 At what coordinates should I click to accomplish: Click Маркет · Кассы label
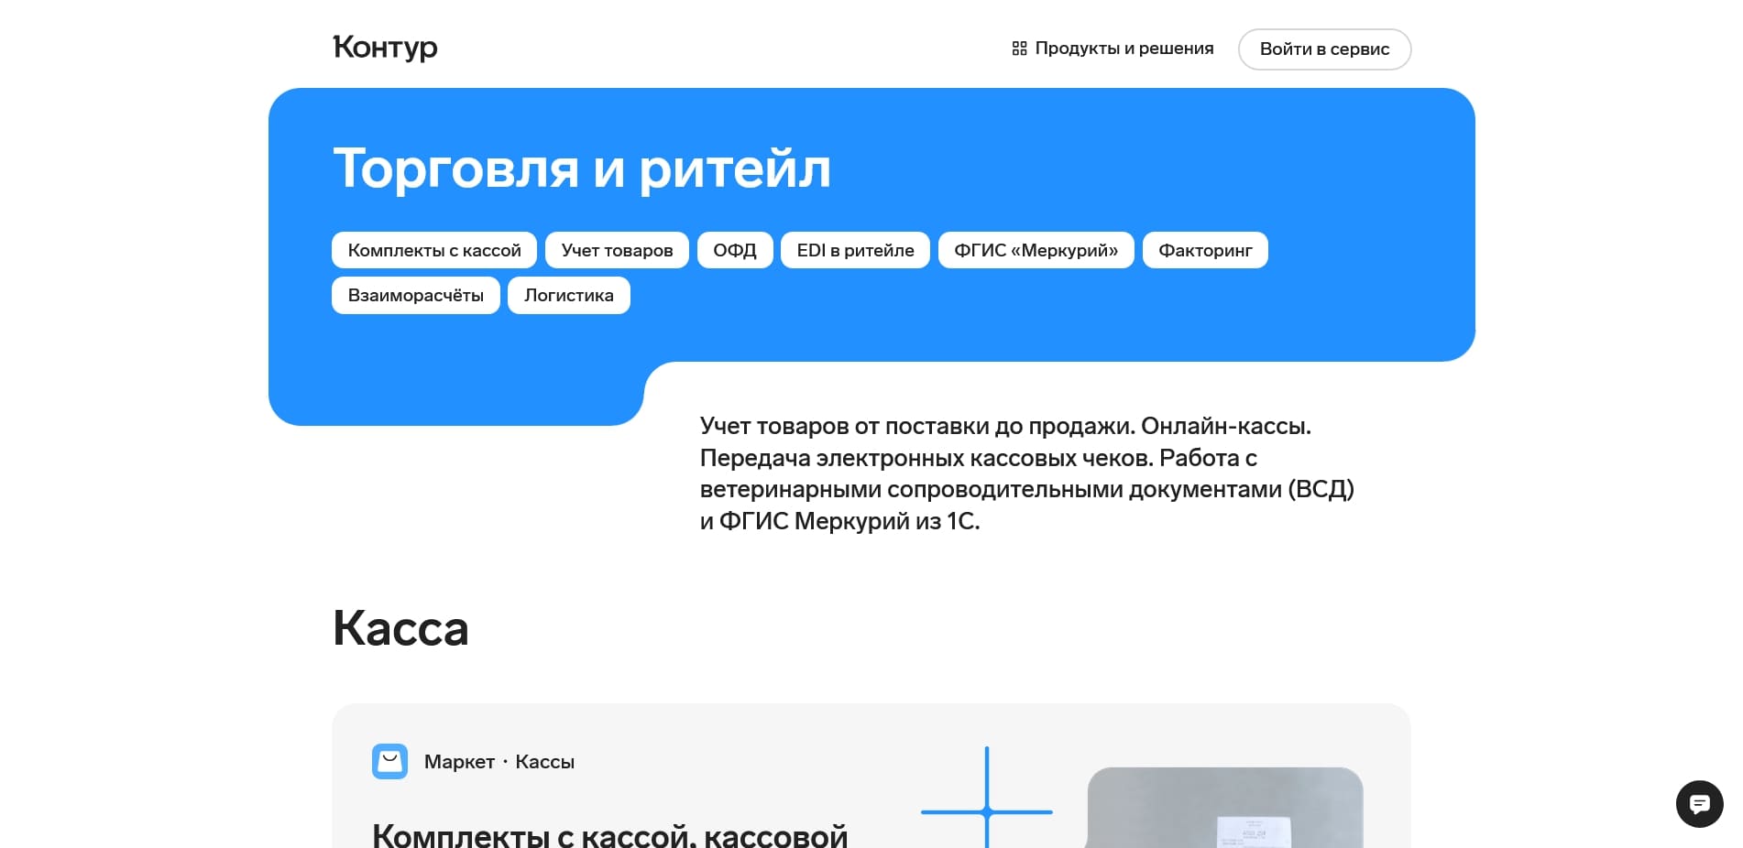coord(499,762)
